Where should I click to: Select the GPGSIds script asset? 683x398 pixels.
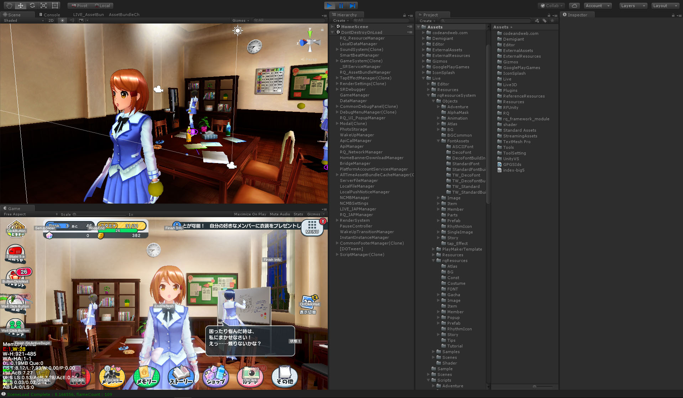[512, 164]
